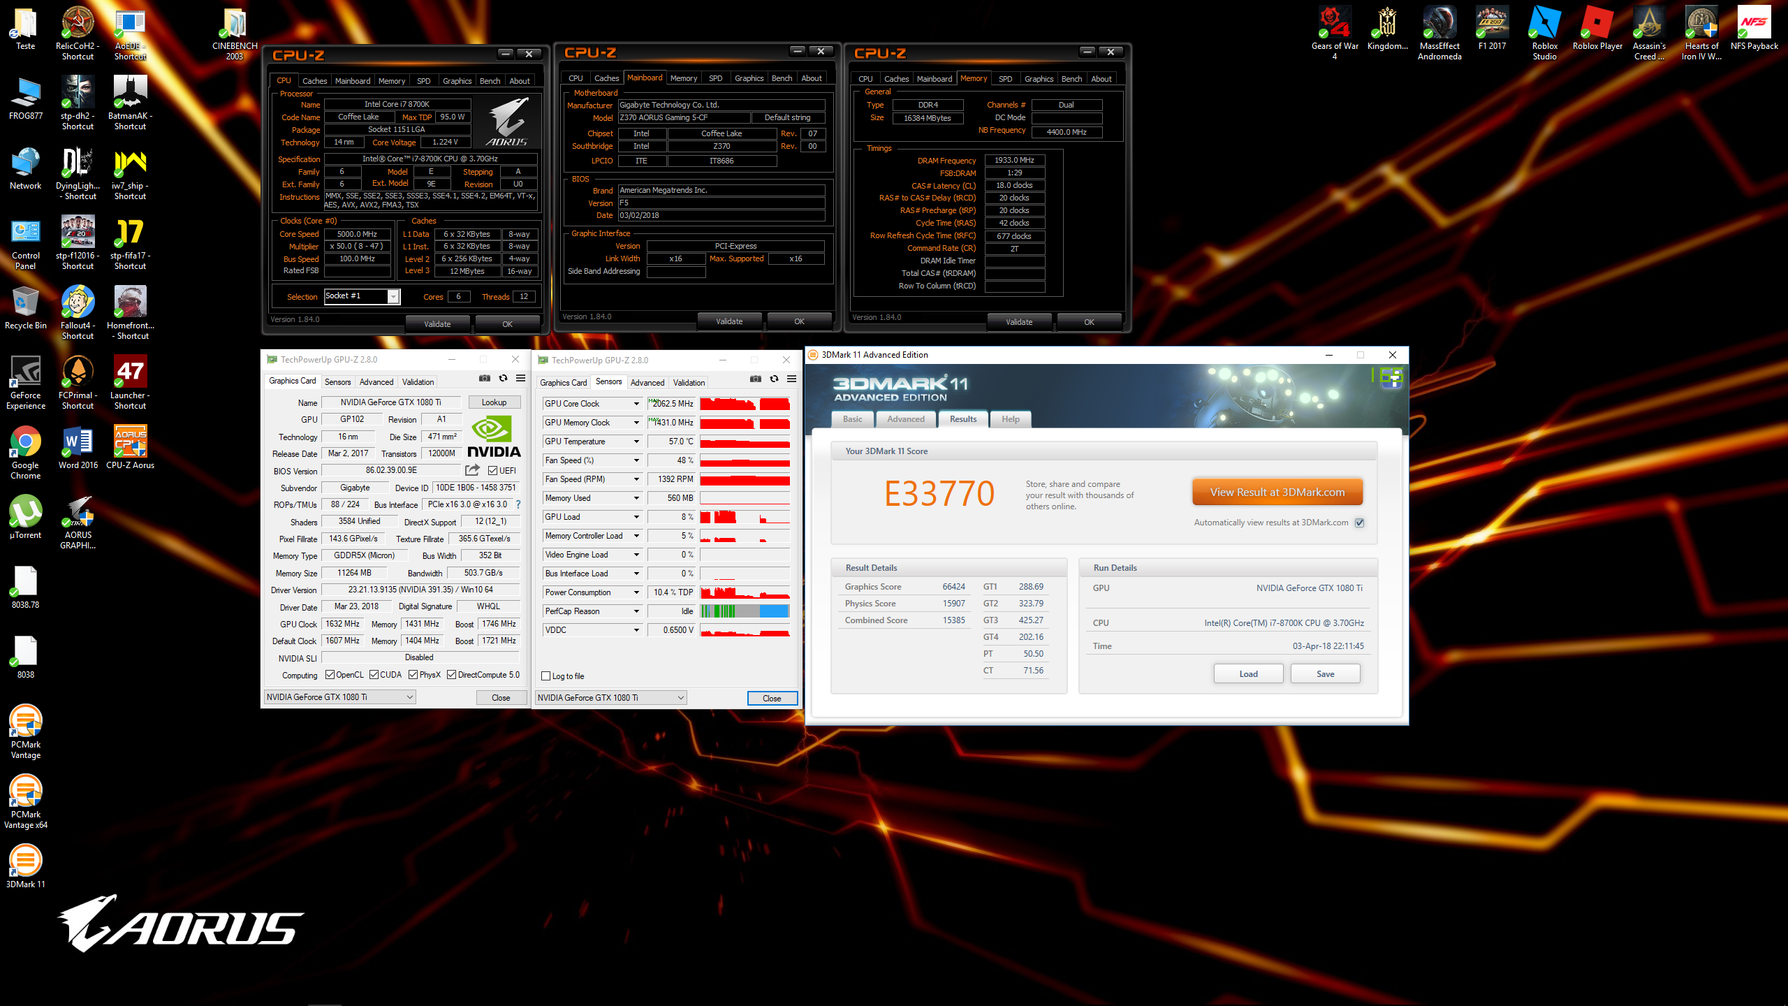Expand the Fan Speed (RPM) sensor dropdown
This screenshot has height=1006, width=1788.
pos(636,479)
